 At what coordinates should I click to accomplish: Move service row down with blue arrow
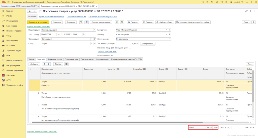(x=49, y=64)
